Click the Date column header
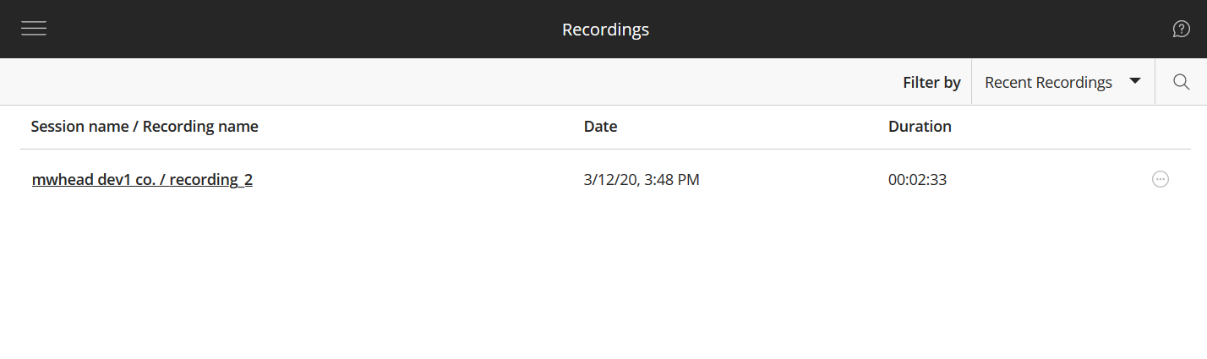The image size is (1207, 359). click(600, 127)
